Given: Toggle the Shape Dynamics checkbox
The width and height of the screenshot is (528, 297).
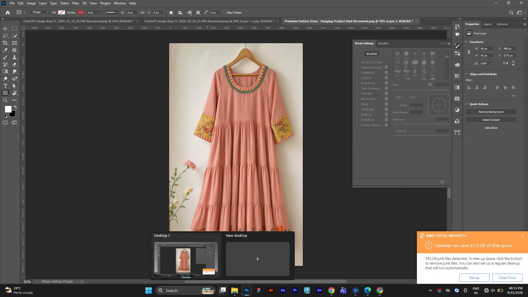Looking at the screenshot, I should click(359, 67).
